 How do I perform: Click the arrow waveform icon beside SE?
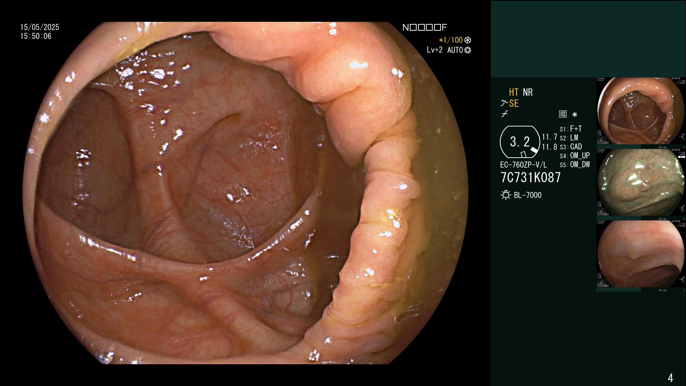tap(504, 103)
